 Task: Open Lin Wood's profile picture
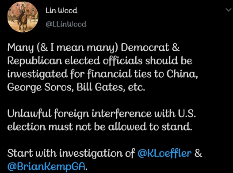[23, 17]
